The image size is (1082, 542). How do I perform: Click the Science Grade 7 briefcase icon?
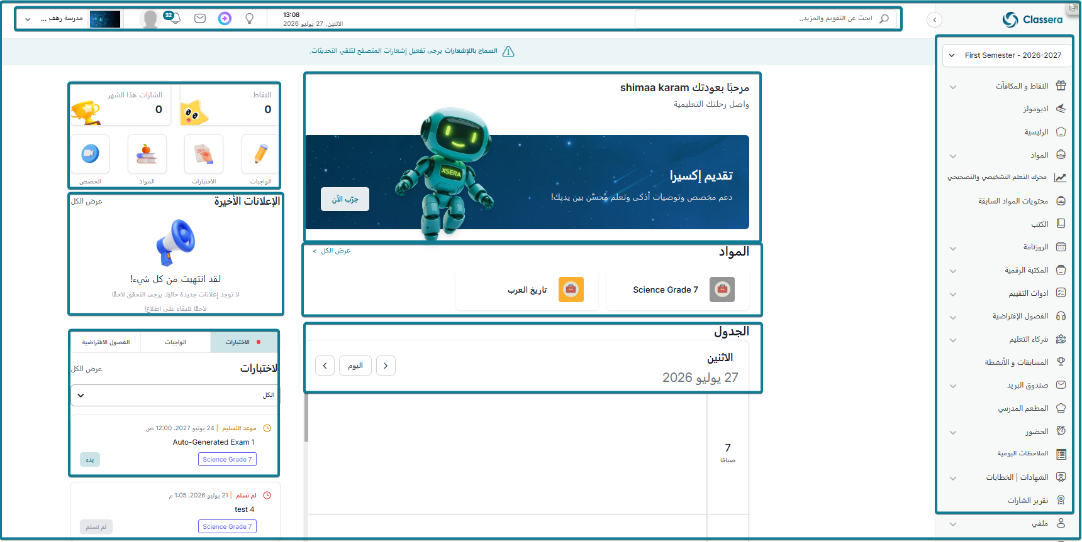pyautogui.click(x=722, y=290)
